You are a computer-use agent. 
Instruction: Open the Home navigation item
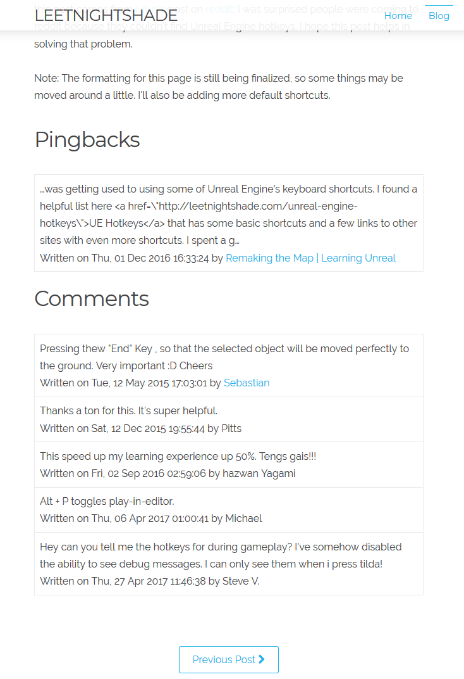pyautogui.click(x=398, y=16)
